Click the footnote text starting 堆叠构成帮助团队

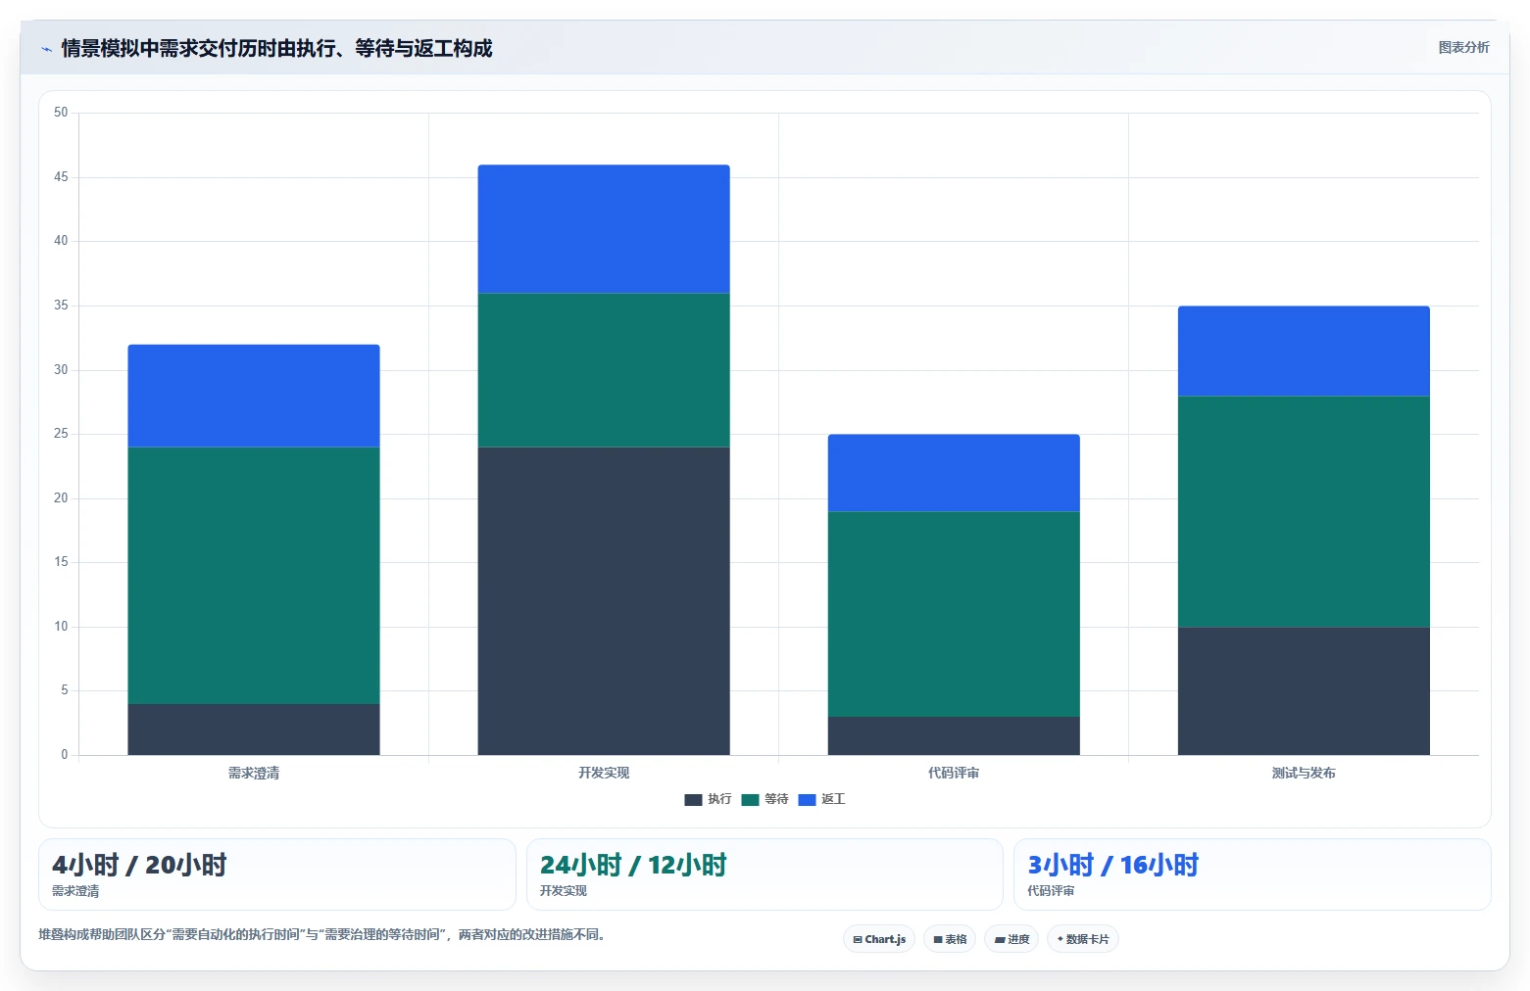tap(321, 934)
